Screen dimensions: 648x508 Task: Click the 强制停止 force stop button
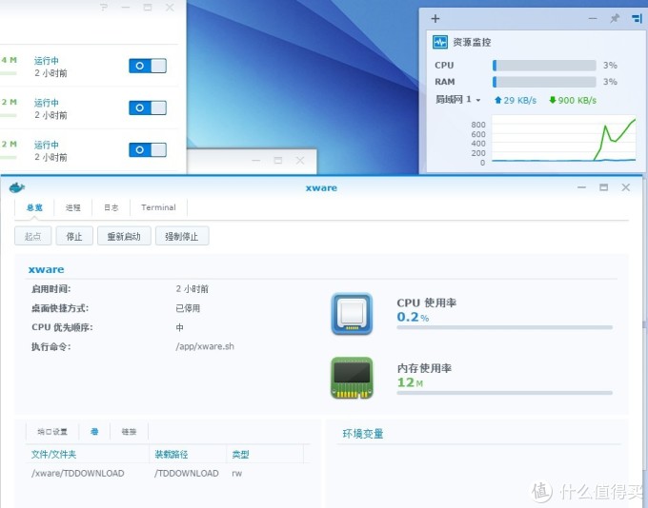(x=182, y=236)
